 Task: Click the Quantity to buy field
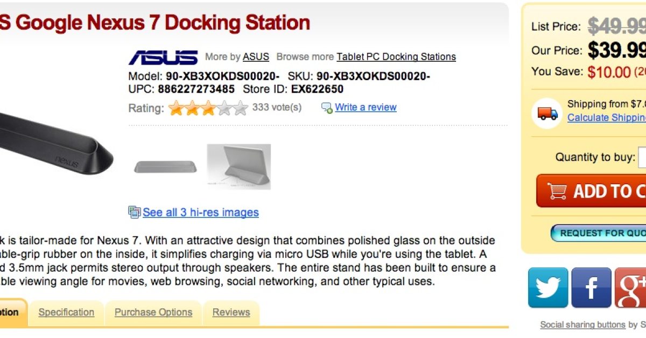coord(642,158)
